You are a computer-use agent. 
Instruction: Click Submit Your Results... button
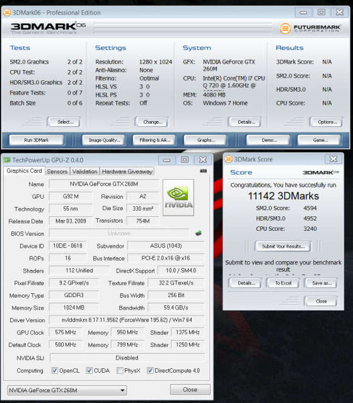[283, 246]
